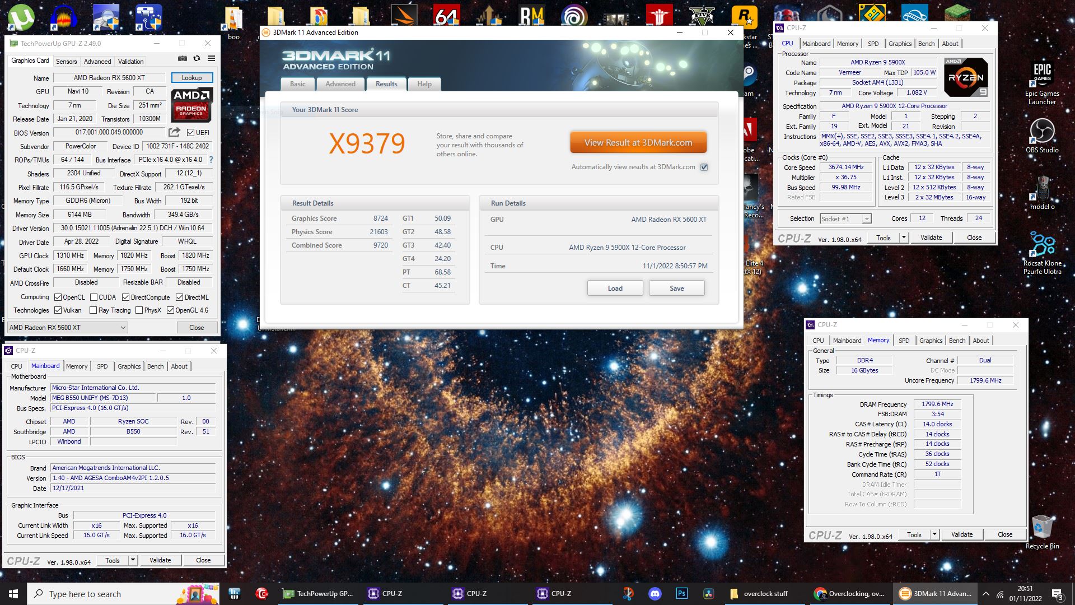
Task: Open the Socket #1 selection dropdown
Action: (x=845, y=219)
